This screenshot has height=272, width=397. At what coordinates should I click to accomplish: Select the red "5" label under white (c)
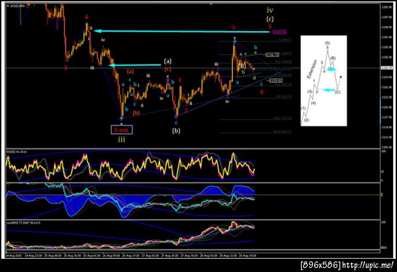click(x=270, y=26)
